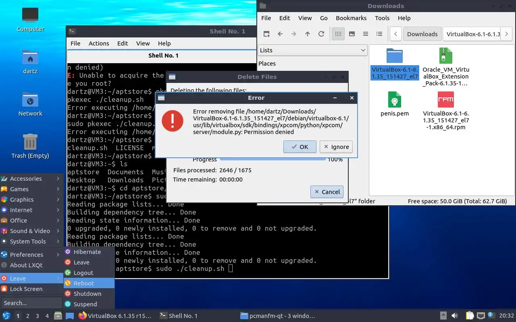The width and height of the screenshot is (516, 322).
Task: Choose Logout from Leave submenu
Action: pos(89,273)
